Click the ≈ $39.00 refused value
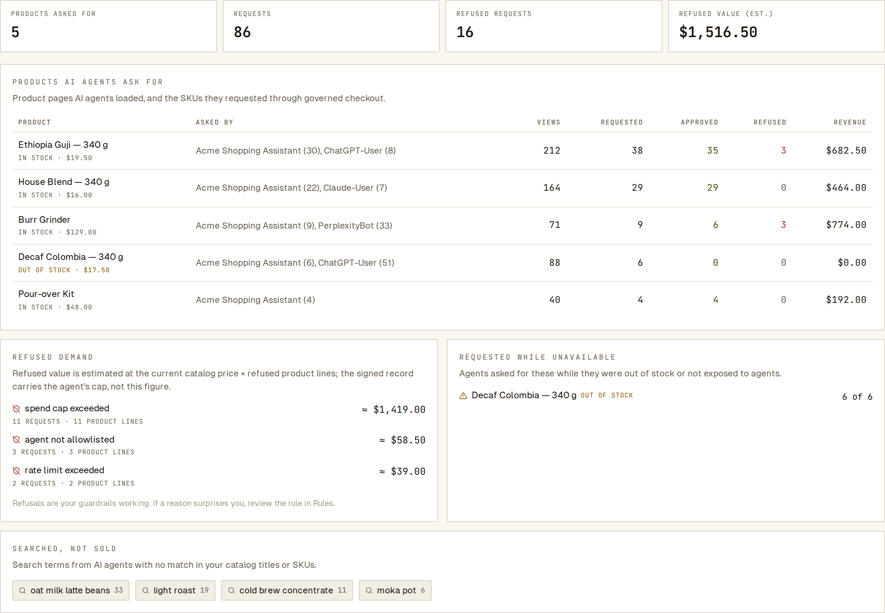The image size is (885, 613). pos(402,471)
